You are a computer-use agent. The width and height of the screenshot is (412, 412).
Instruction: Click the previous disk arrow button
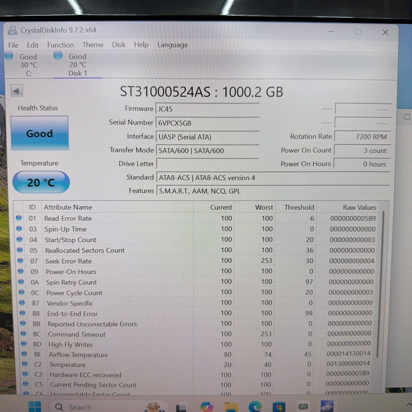(x=17, y=91)
